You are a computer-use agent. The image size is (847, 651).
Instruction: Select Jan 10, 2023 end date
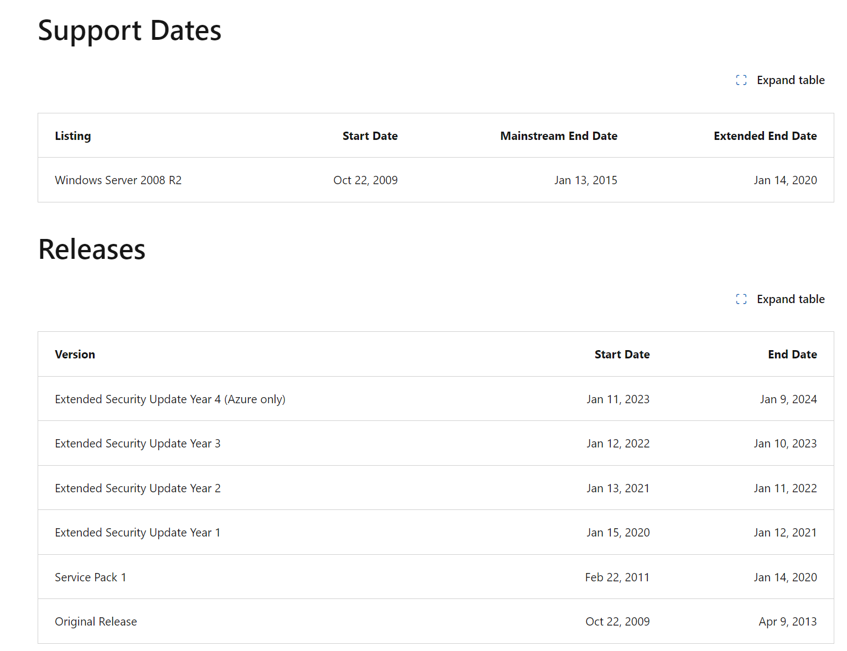(x=785, y=444)
